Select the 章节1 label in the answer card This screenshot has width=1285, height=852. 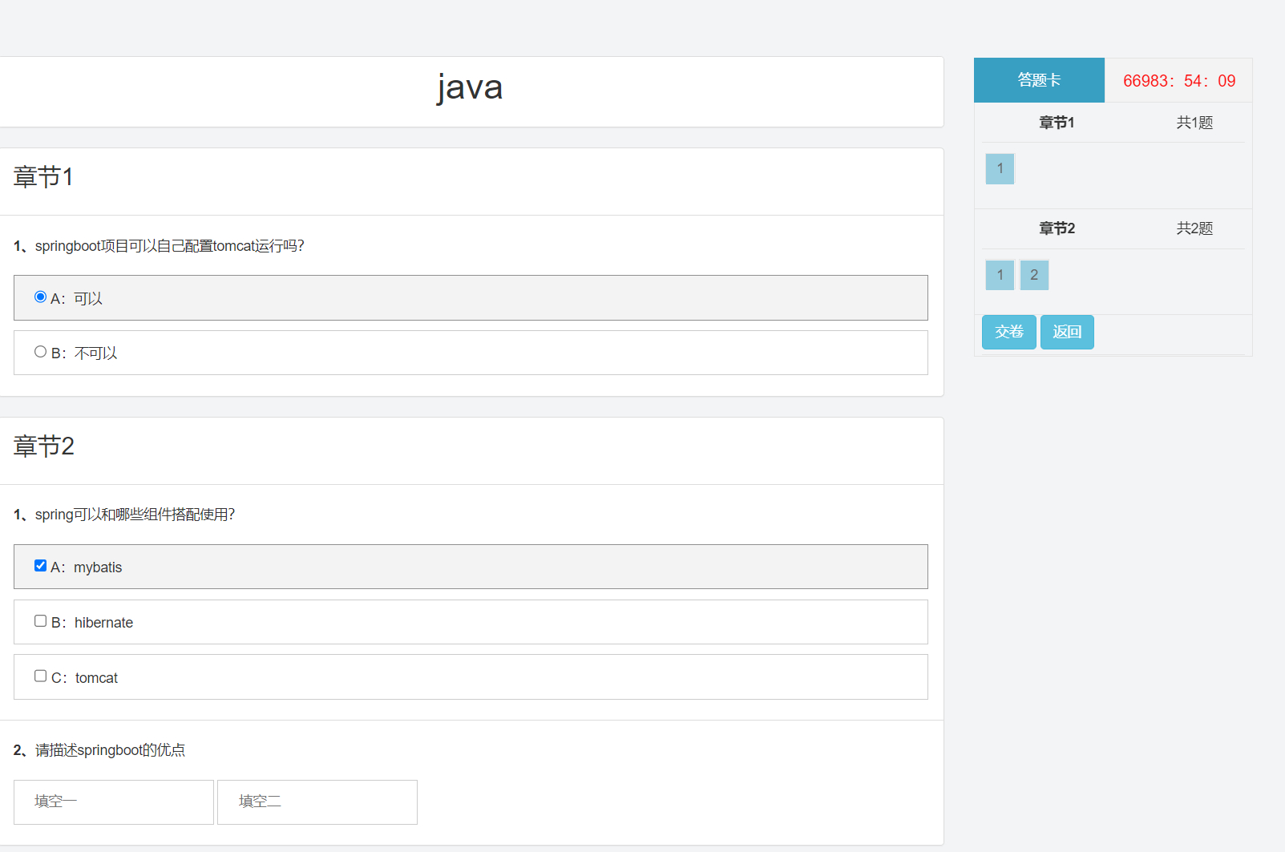click(1057, 123)
